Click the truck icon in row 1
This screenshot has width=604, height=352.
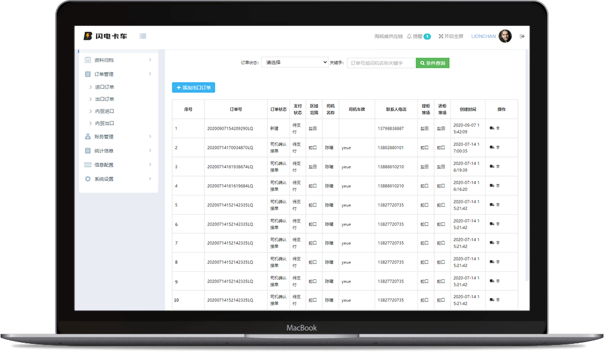point(491,128)
